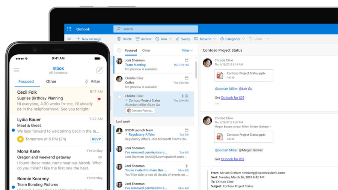Click the Undo arrow icon
Image resolution: width=338 pixels, height=190 pixels.
[x=250, y=39]
